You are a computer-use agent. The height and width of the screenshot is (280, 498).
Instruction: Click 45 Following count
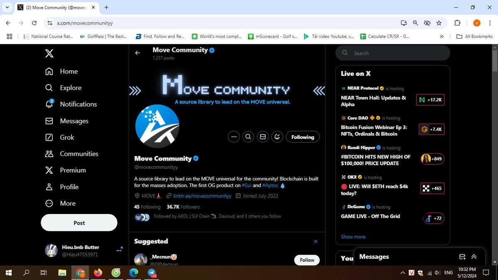[147, 207]
